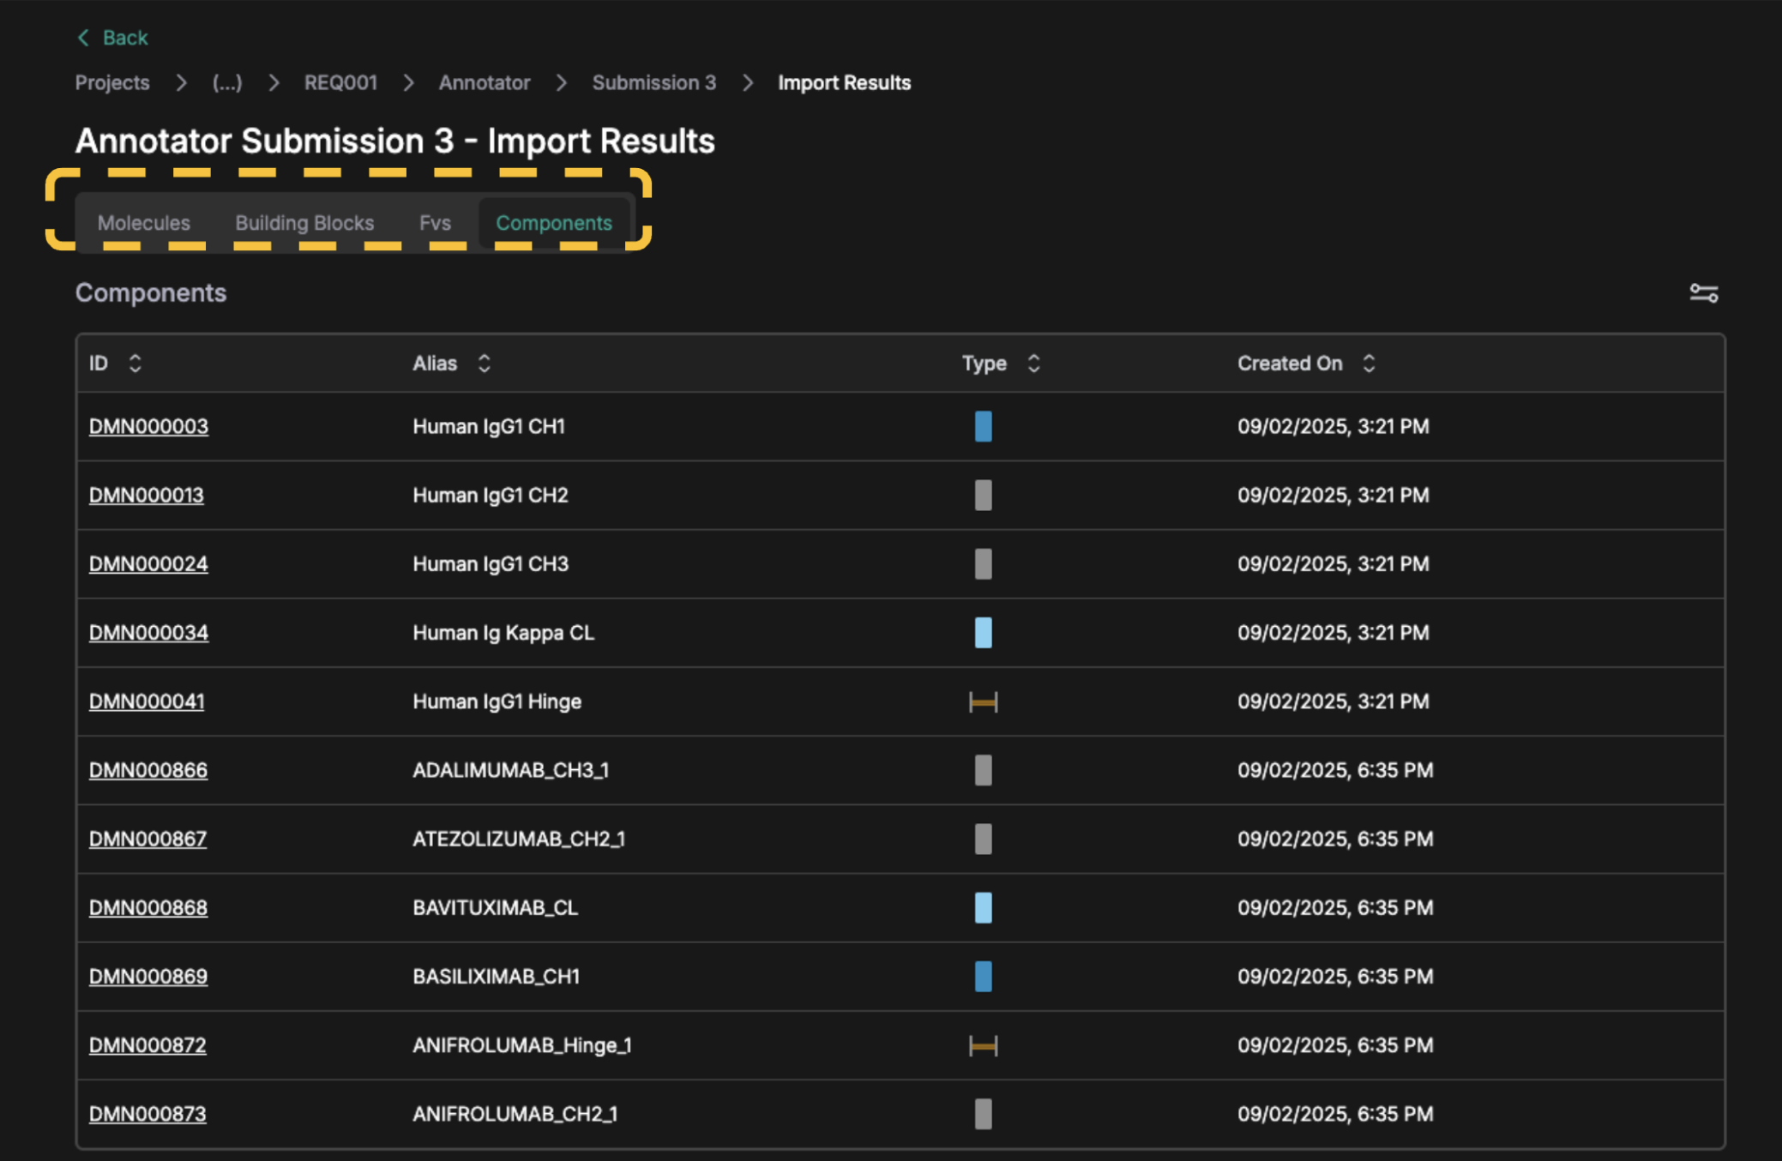Sort table by Created On column

[x=1369, y=364]
